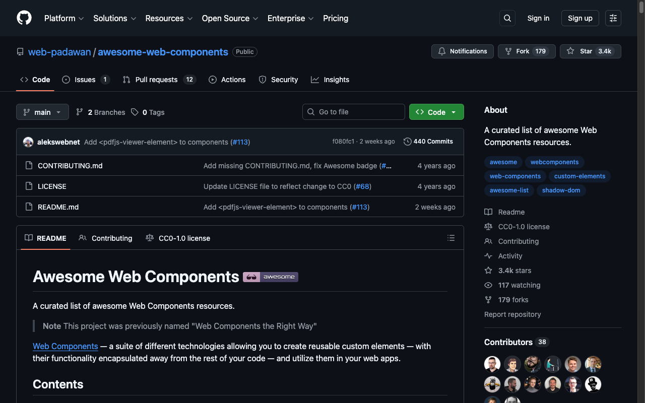The width and height of the screenshot is (645, 403).
Task: Open the Issues tab
Action: point(86,80)
